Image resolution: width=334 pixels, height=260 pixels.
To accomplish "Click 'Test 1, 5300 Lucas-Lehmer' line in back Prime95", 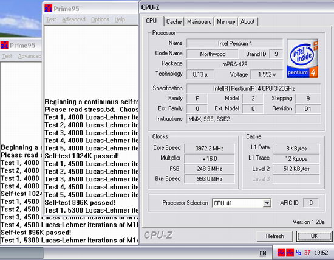I will coord(69,240).
